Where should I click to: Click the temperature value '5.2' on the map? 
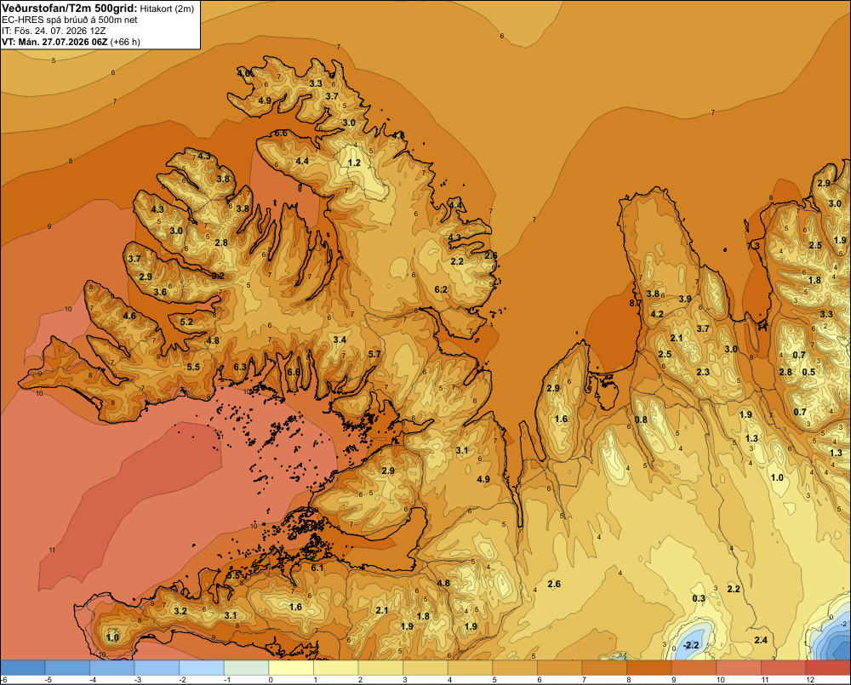point(186,322)
